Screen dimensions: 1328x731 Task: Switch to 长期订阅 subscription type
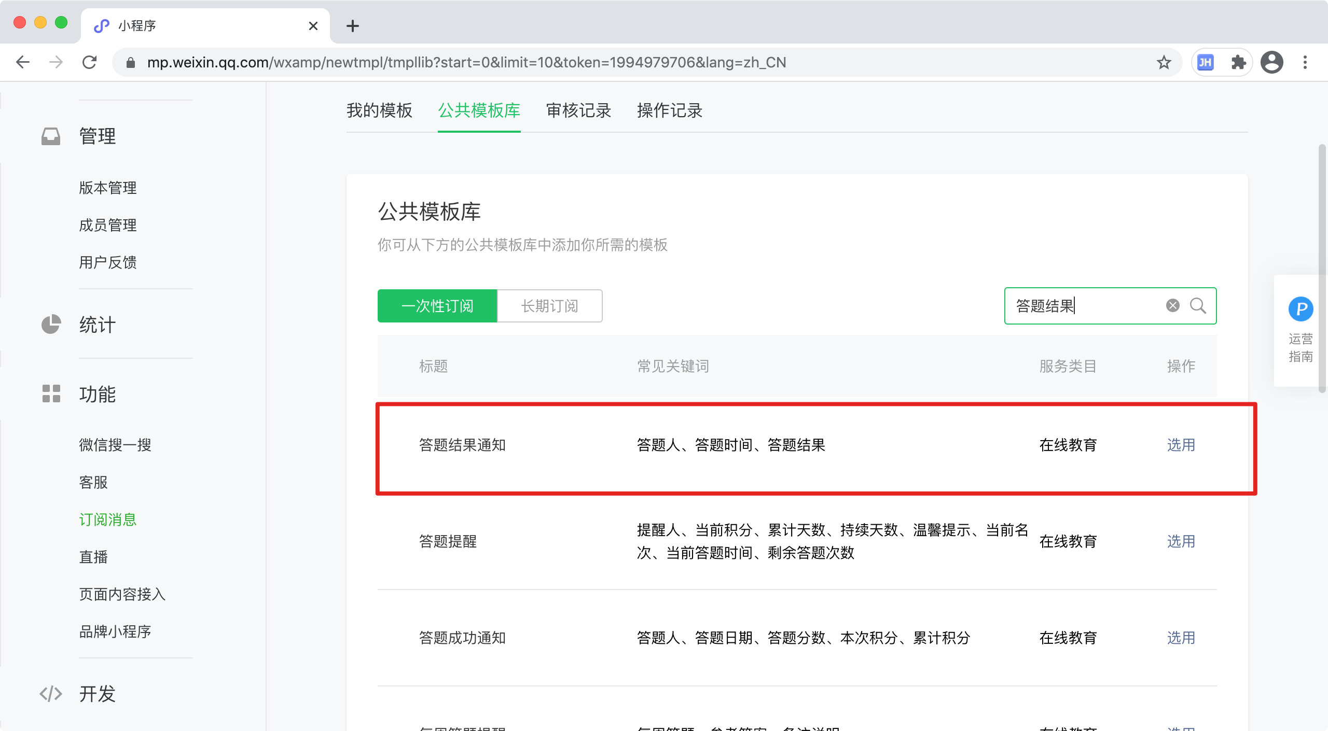tap(549, 306)
